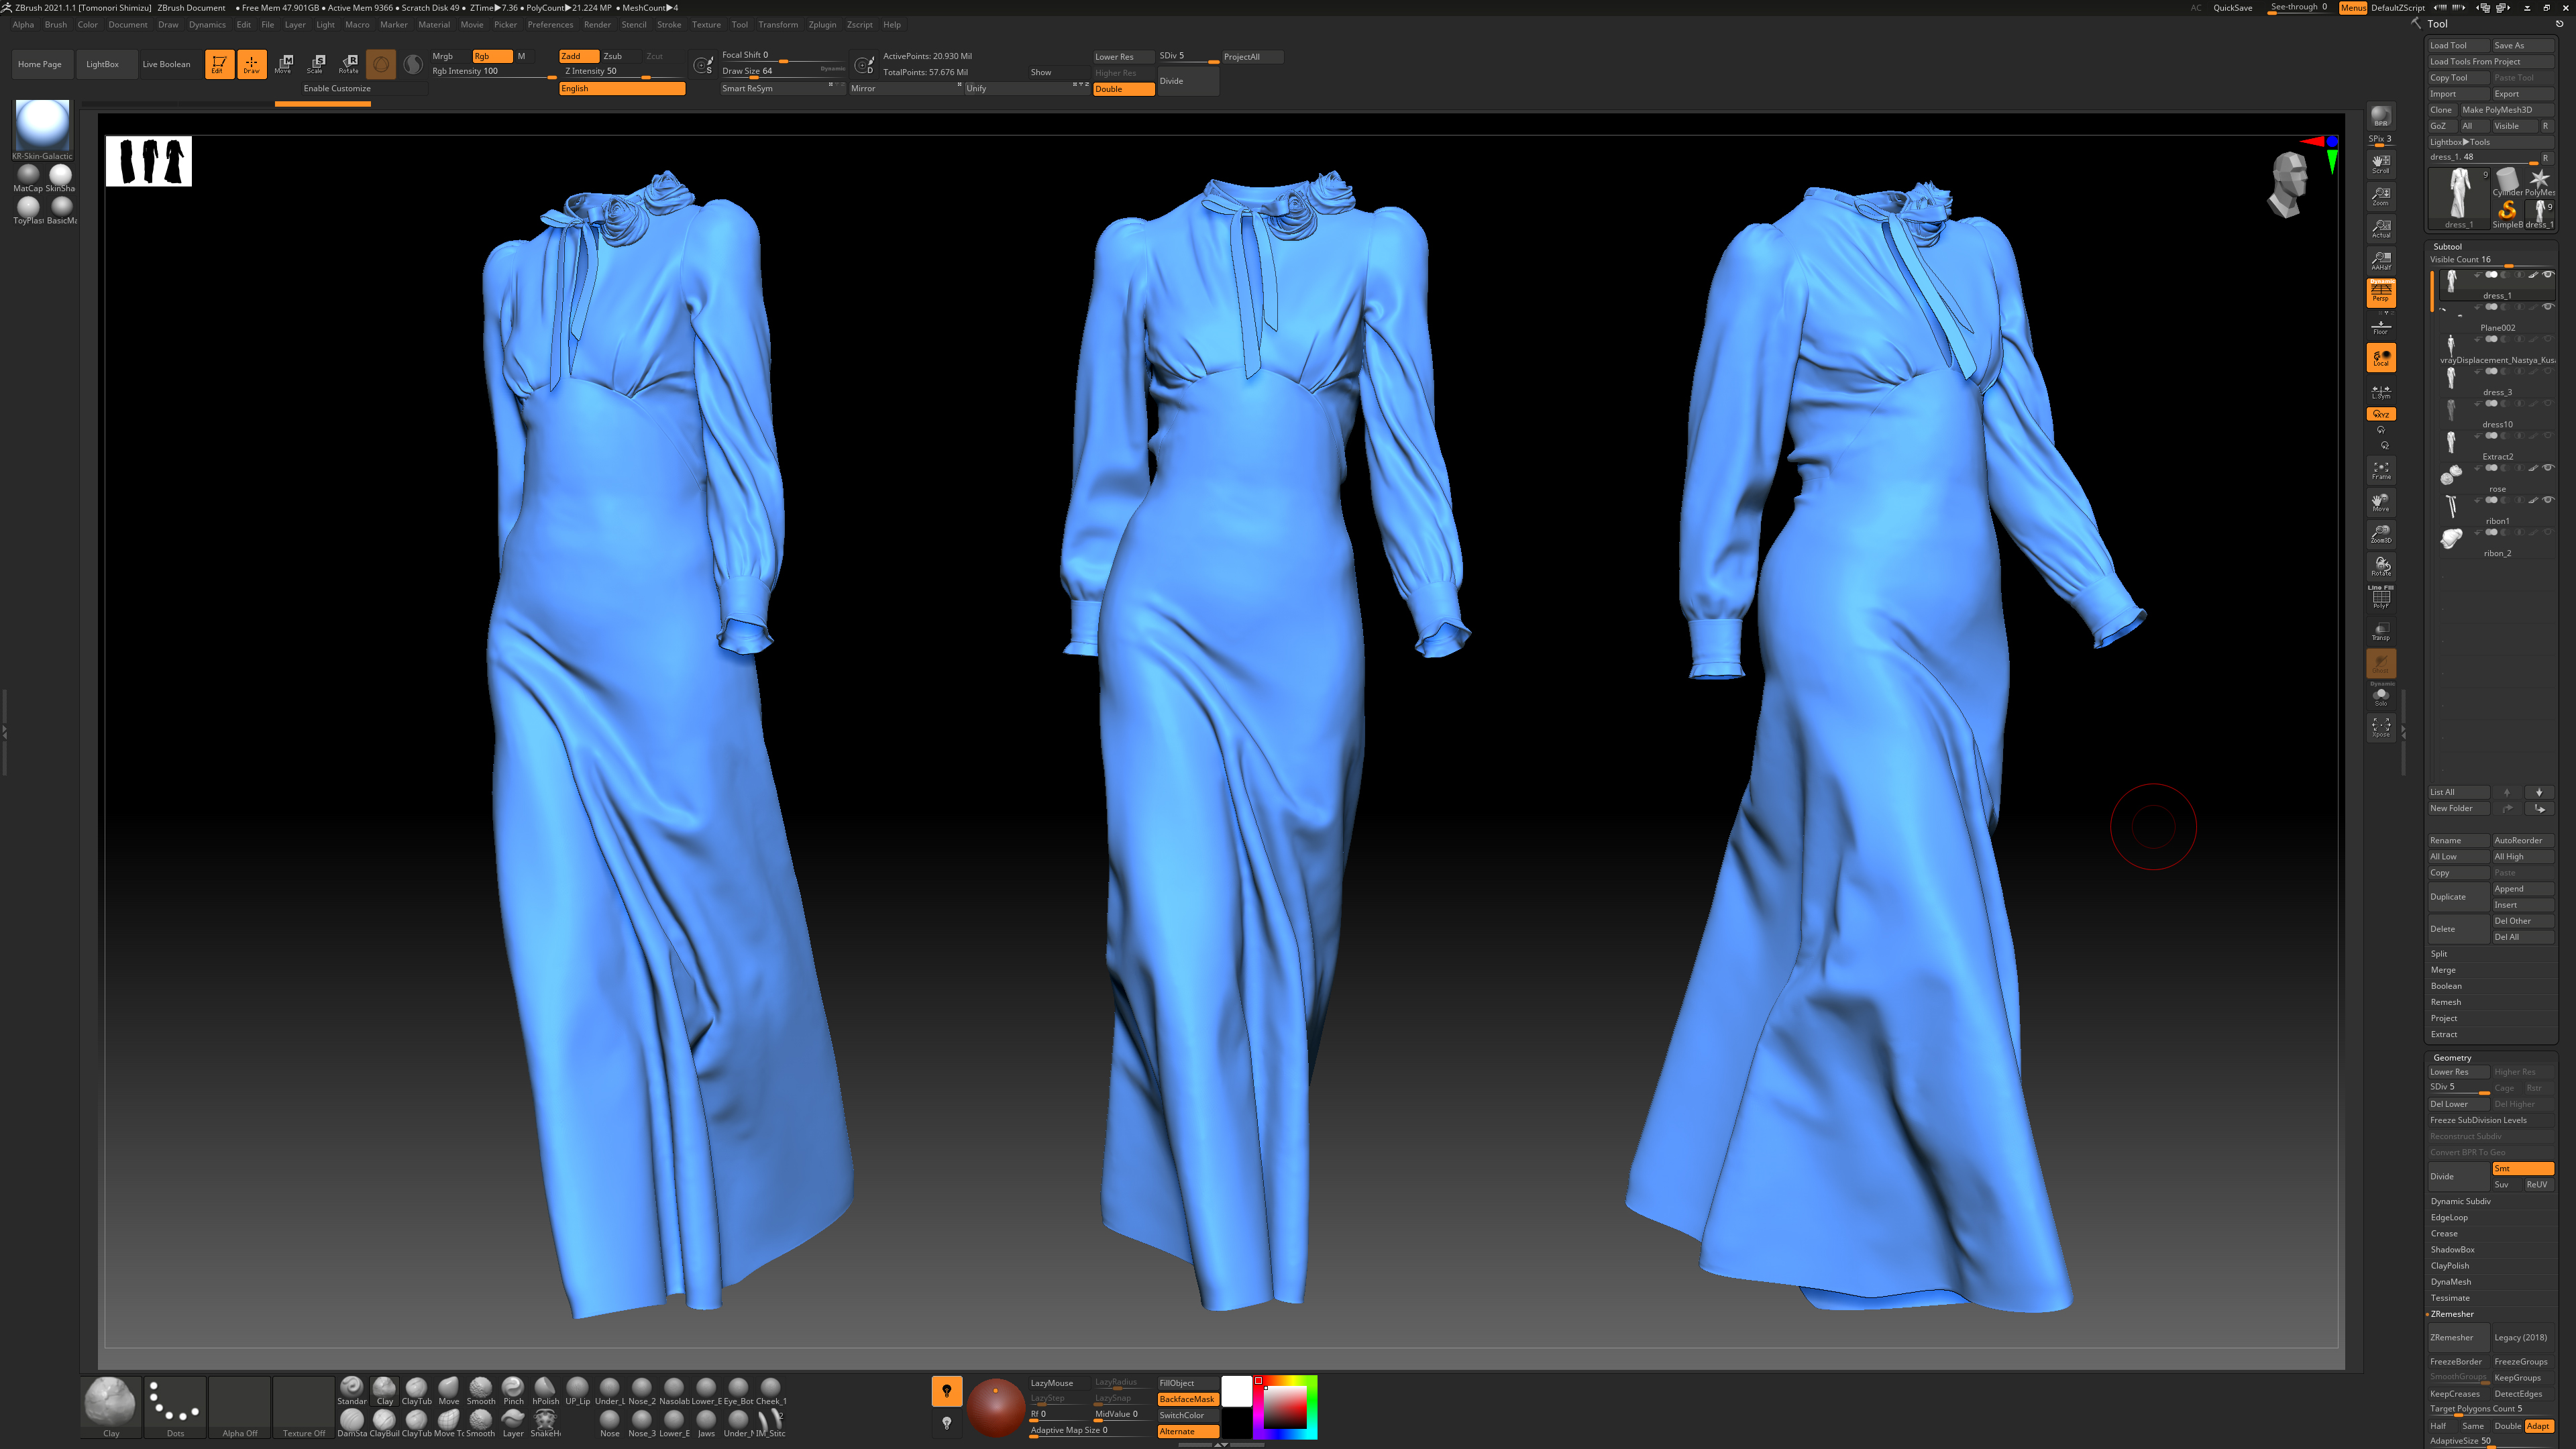2576x1449 pixels.
Task: Toggle the Floor grid
Action: click(x=2381, y=324)
